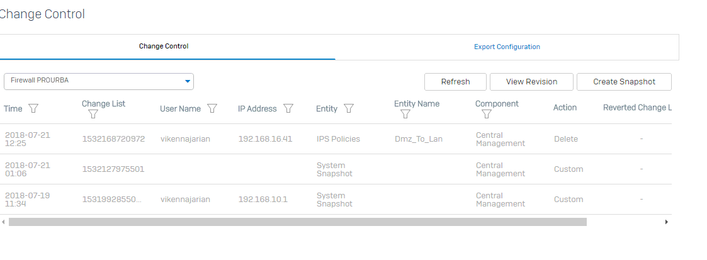Click the Action column header
The image size is (707, 260).
coord(565,108)
